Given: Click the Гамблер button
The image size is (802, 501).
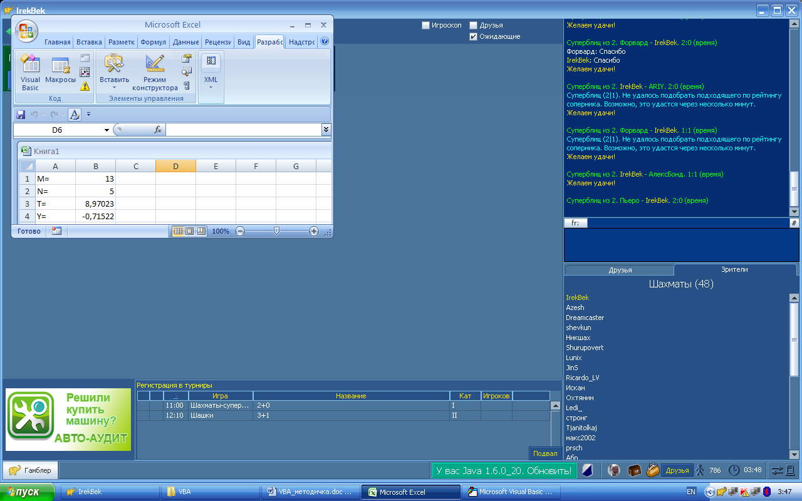Looking at the screenshot, I should (31, 470).
